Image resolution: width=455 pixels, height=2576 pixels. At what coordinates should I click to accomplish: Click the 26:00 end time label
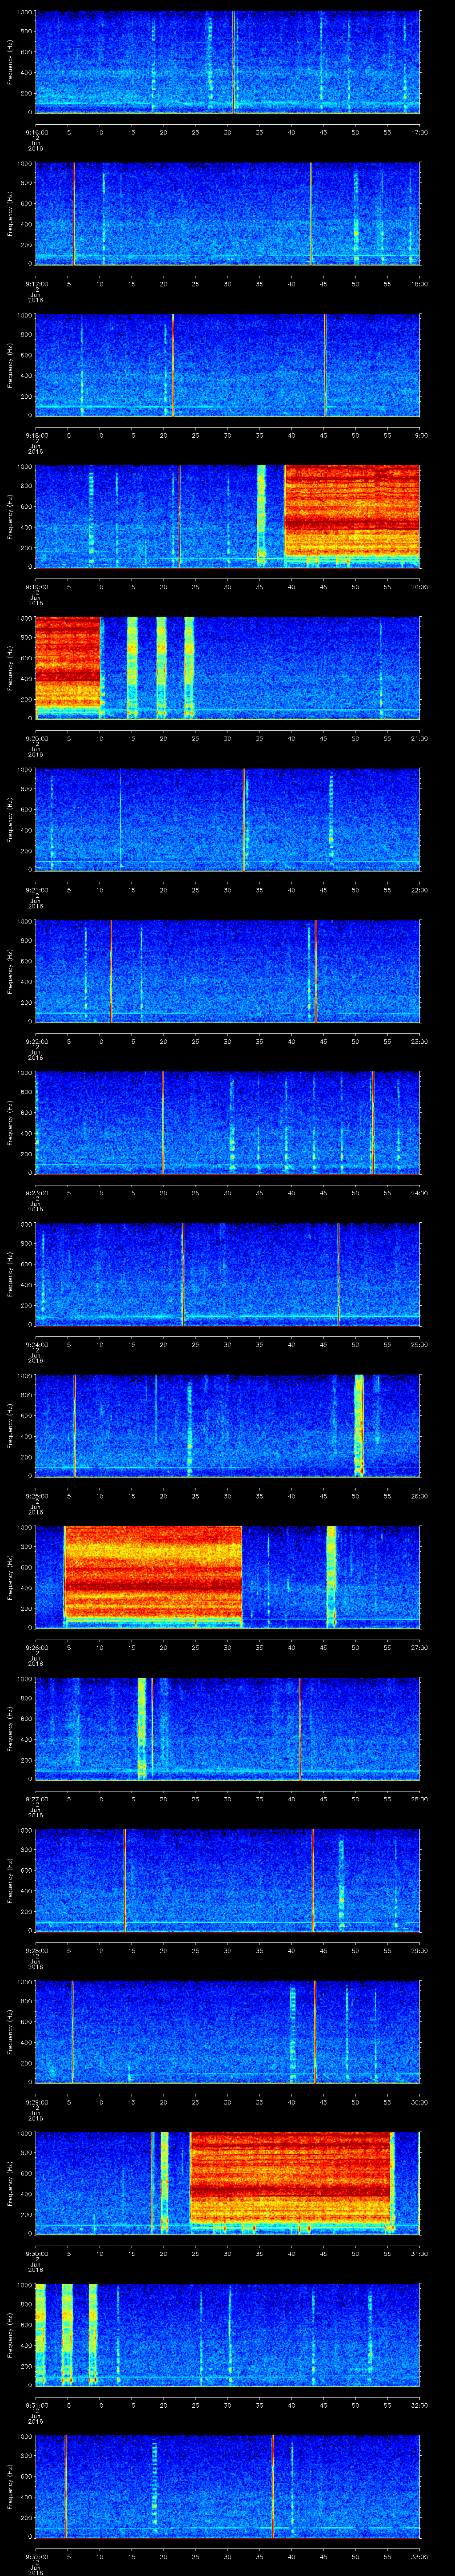click(420, 1496)
